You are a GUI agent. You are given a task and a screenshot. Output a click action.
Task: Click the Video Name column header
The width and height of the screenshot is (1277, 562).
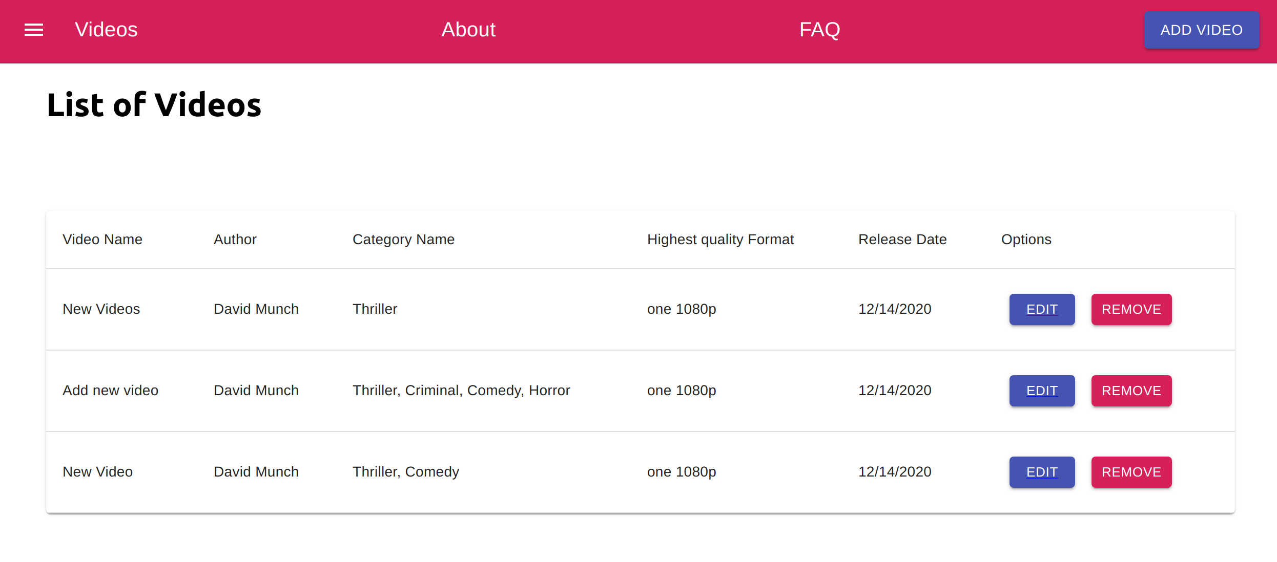[x=102, y=240]
